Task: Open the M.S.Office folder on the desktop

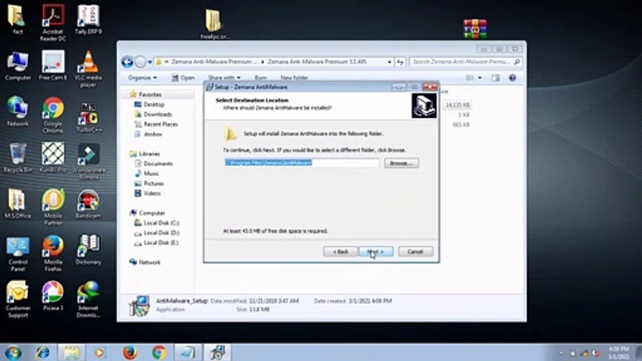Action: point(18,203)
